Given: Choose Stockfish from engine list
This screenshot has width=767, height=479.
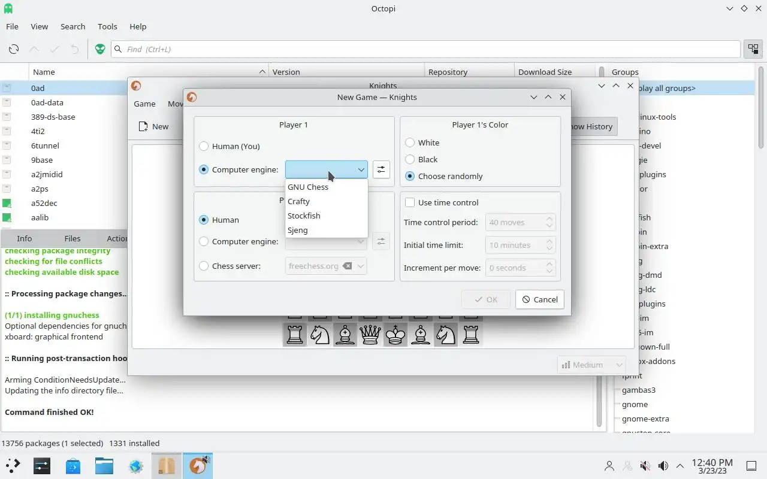Looking at the screenshot, I should [x=327, y=216].
